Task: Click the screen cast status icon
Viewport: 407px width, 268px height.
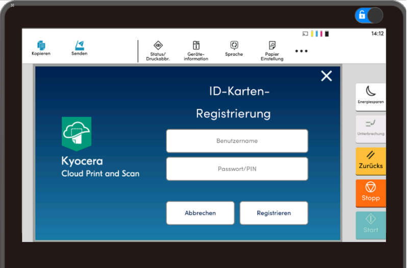Action: coord(305,34)
